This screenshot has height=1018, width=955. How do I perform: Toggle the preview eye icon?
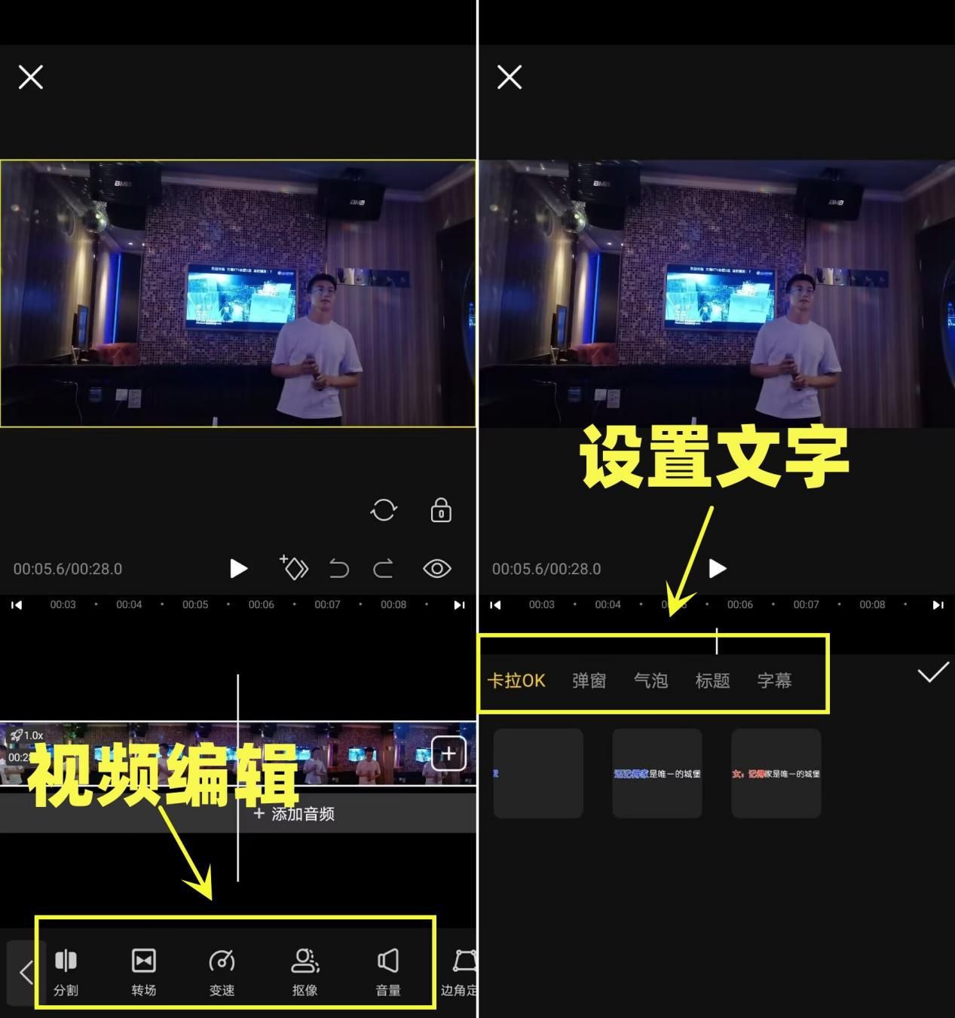[x=437, y=569]
